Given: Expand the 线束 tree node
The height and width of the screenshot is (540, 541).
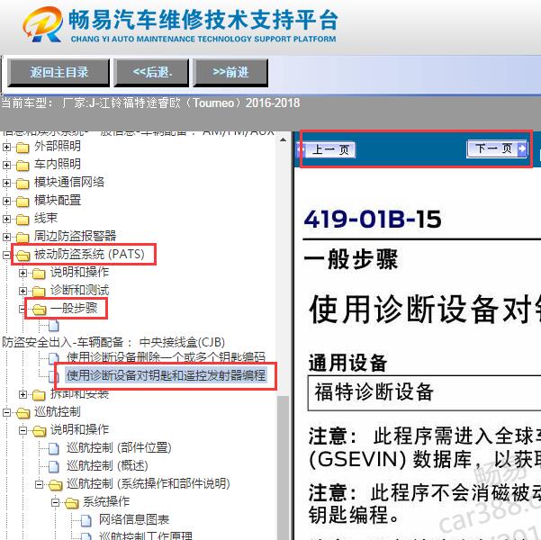Looking at the screenshot, I should [x=6, y=219].
